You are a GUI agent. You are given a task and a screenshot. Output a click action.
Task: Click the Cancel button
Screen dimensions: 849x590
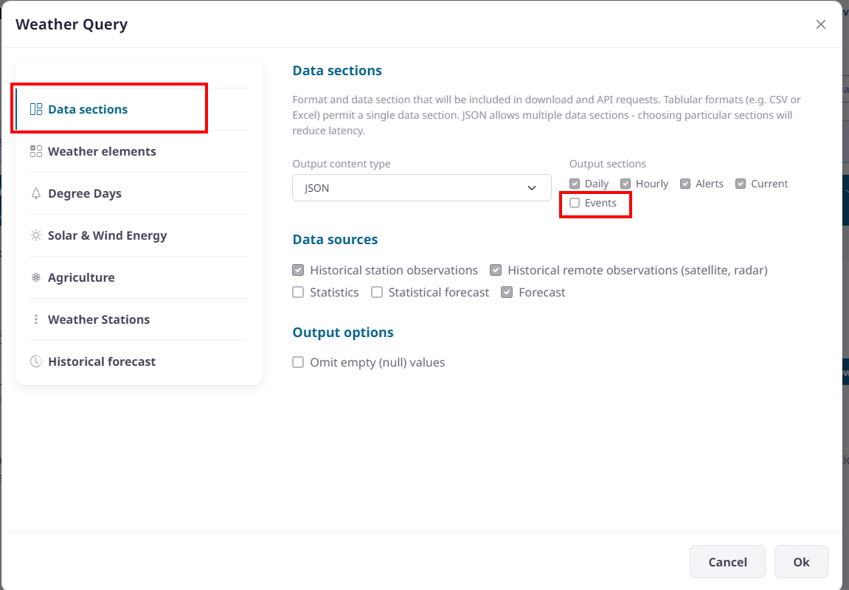tap(727, 562)
